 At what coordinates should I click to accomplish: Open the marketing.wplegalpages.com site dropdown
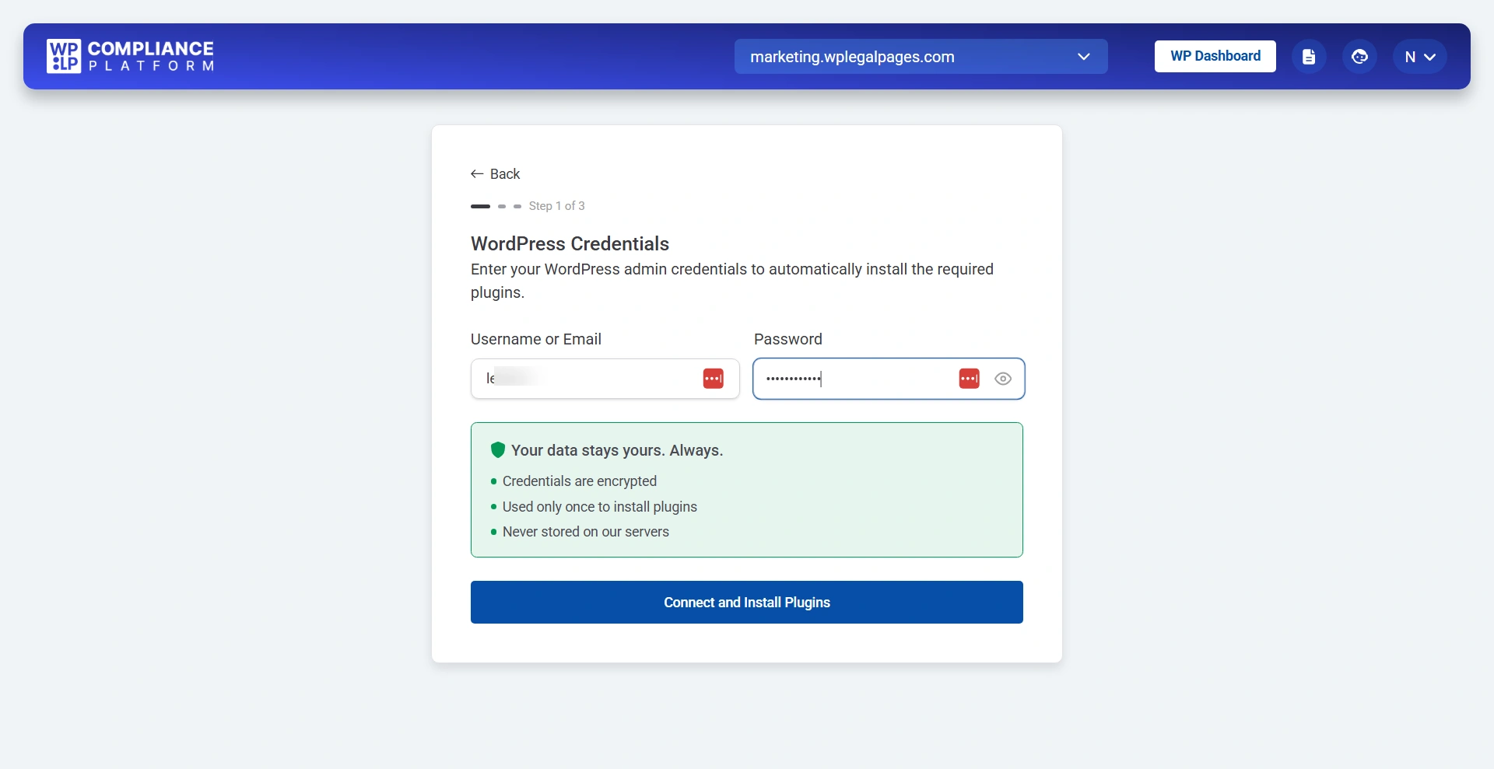coord(921,57)
